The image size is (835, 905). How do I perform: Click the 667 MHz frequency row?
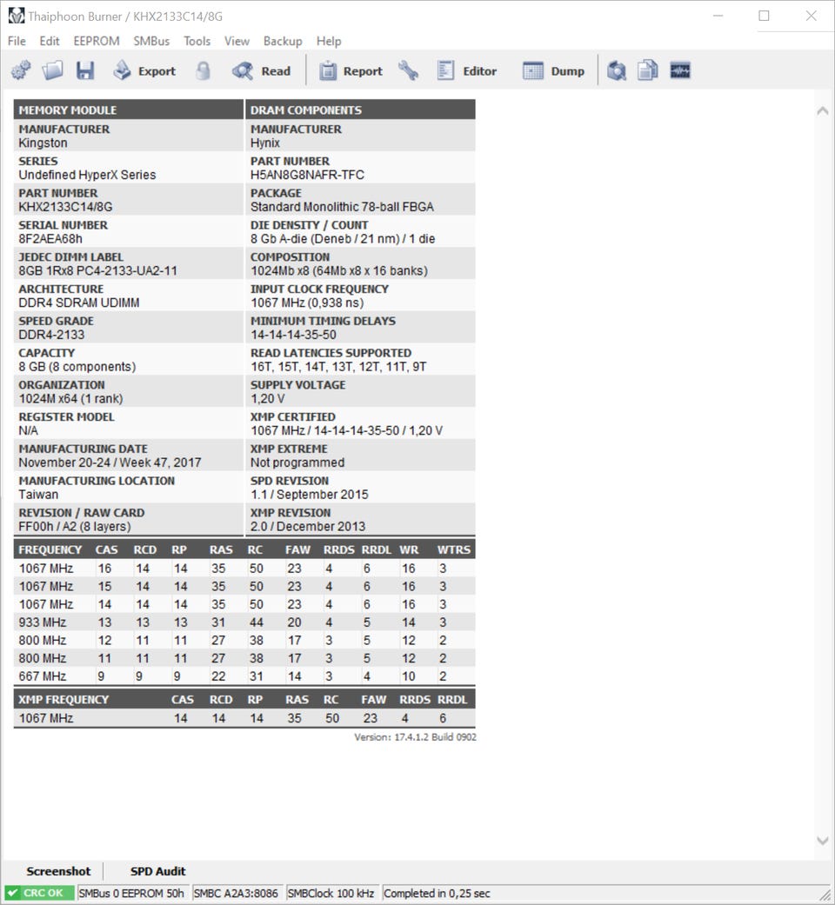coord(244,675)
